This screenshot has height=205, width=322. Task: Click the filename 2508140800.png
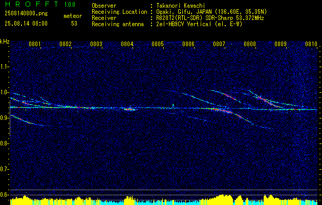click(26, 13)
